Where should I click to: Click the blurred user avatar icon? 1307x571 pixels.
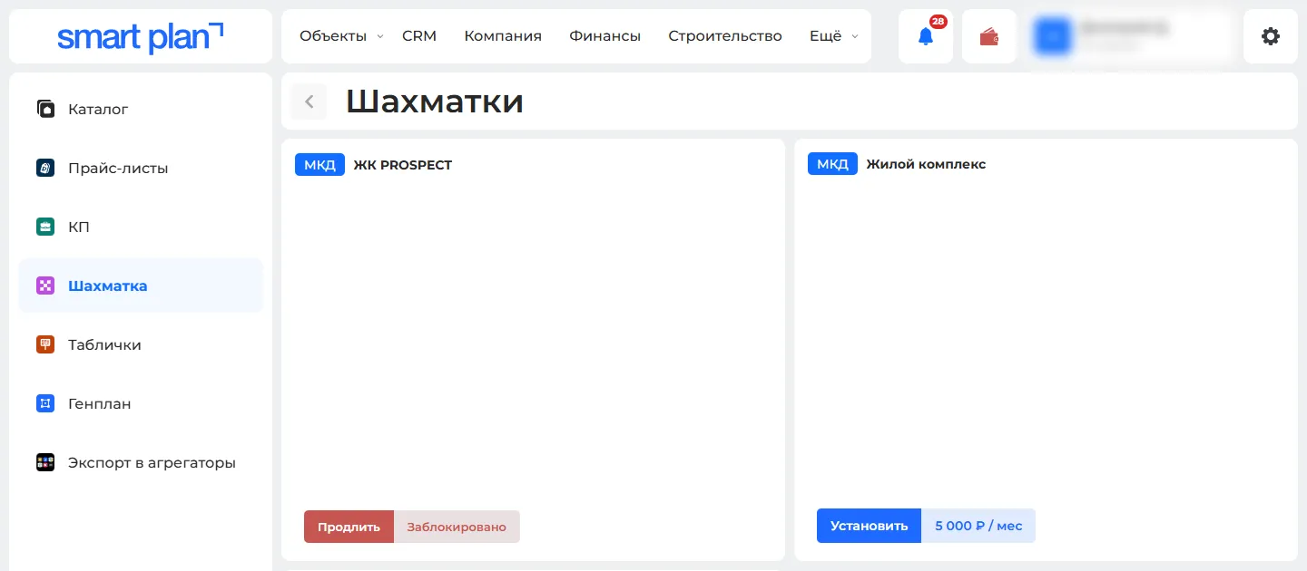tap(1053, 36)
